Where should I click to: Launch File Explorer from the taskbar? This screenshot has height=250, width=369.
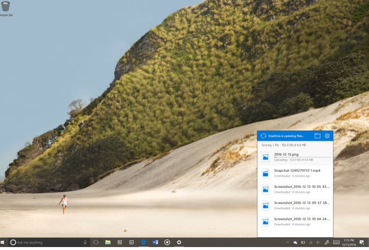[x=107, y=242]
